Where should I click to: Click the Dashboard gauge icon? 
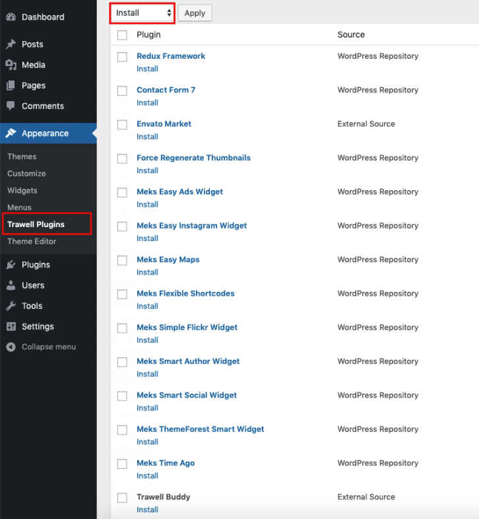[11, 17]
